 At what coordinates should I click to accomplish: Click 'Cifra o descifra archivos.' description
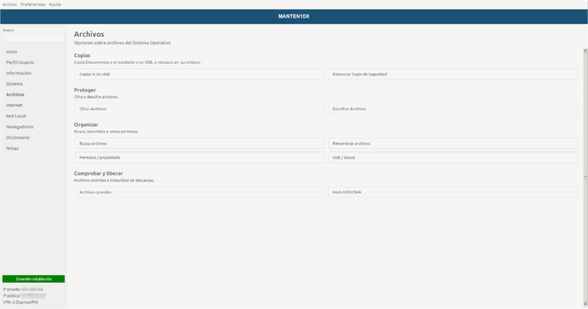point(96,96)
